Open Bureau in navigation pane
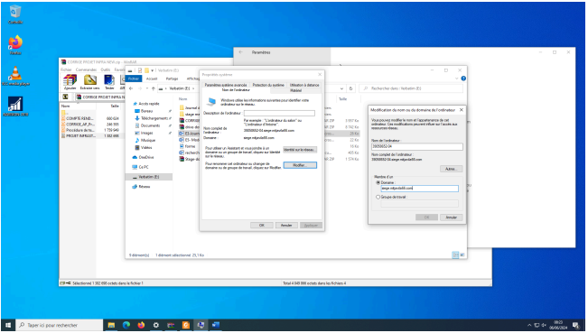The width and height of the screenshot is (588, 333). pyautogui.click(x=146, y=111)
